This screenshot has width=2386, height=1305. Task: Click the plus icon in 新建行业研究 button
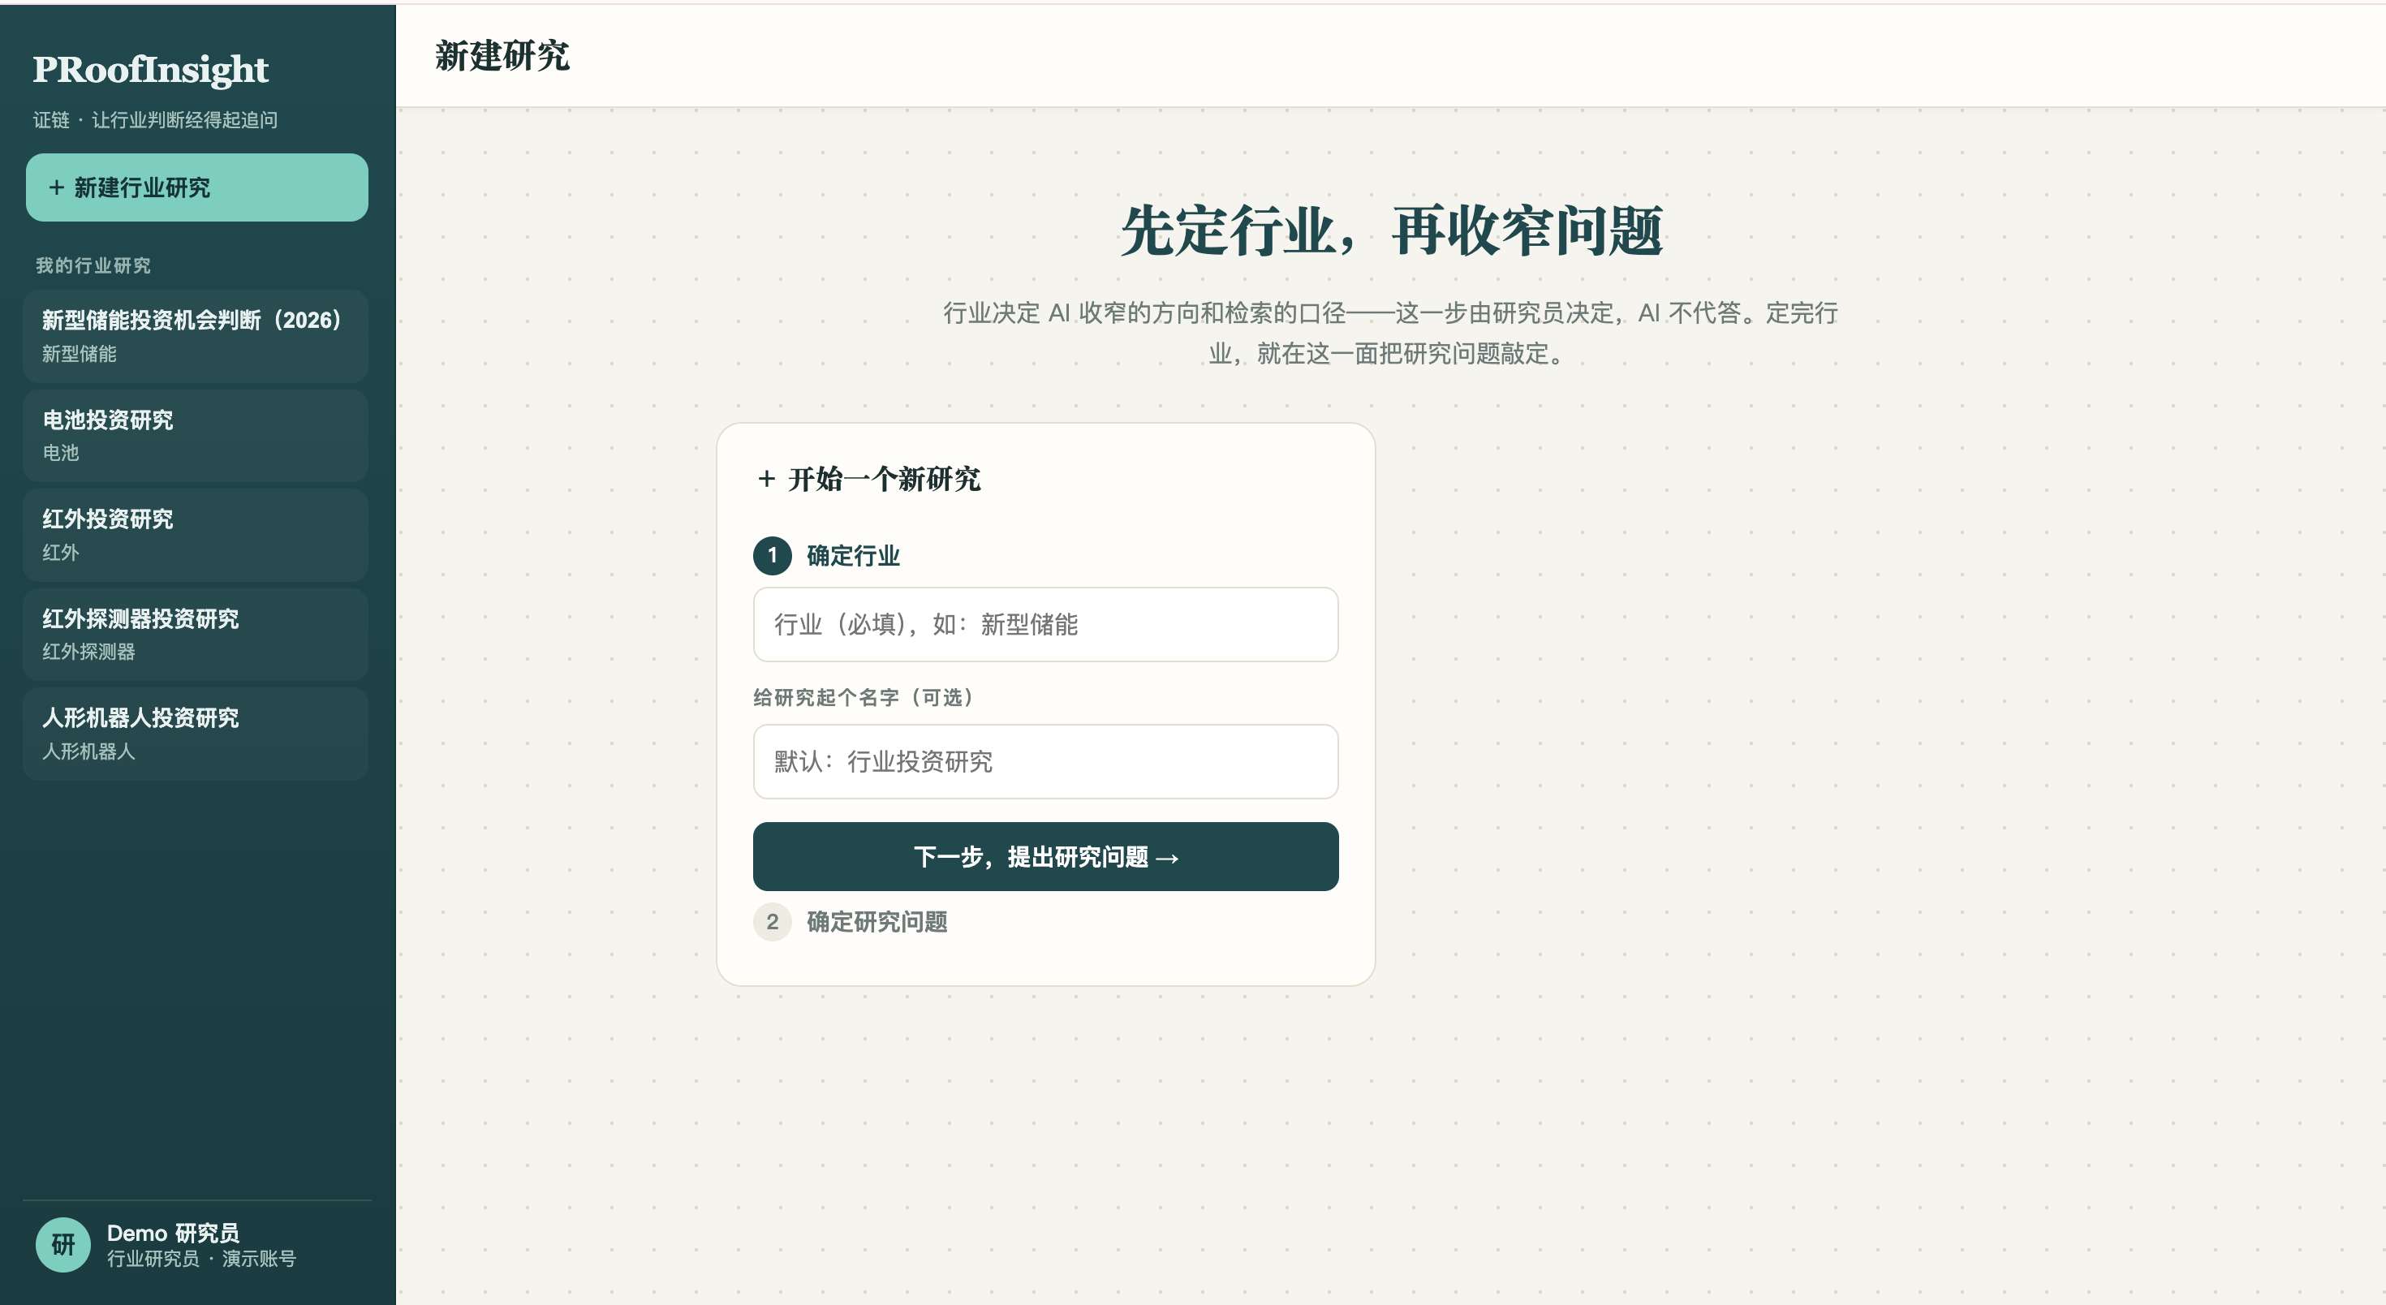coord(57,187)
